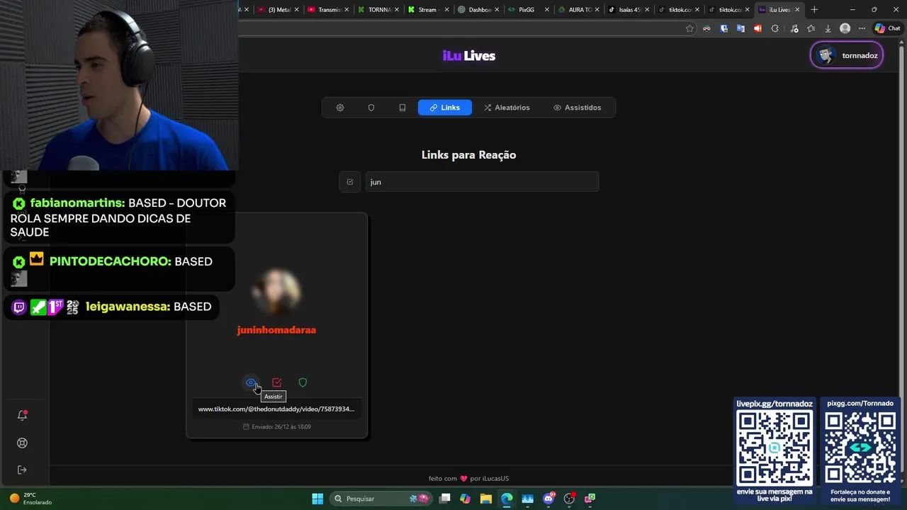The image size is (907, 510).
Task: Close the Dashboard browser tab
Action: pos(497,10)
